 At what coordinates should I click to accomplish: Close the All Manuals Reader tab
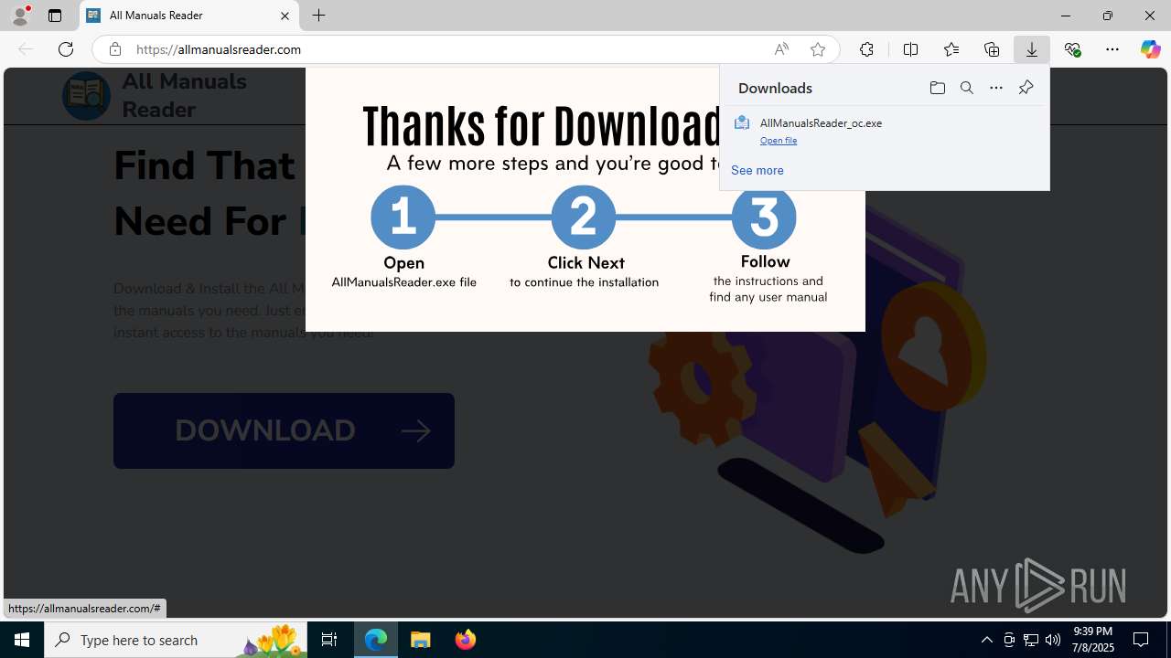[x=285, y=16]
